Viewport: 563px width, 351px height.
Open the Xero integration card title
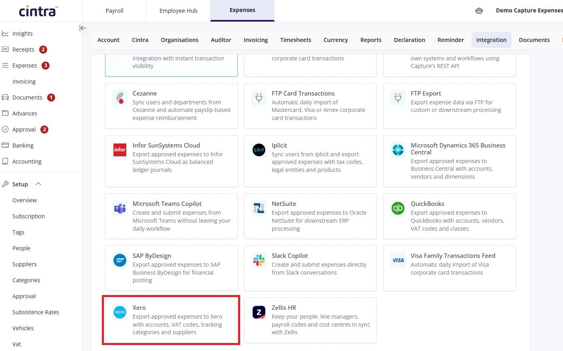pyautogui.click(x=139, y=308)
